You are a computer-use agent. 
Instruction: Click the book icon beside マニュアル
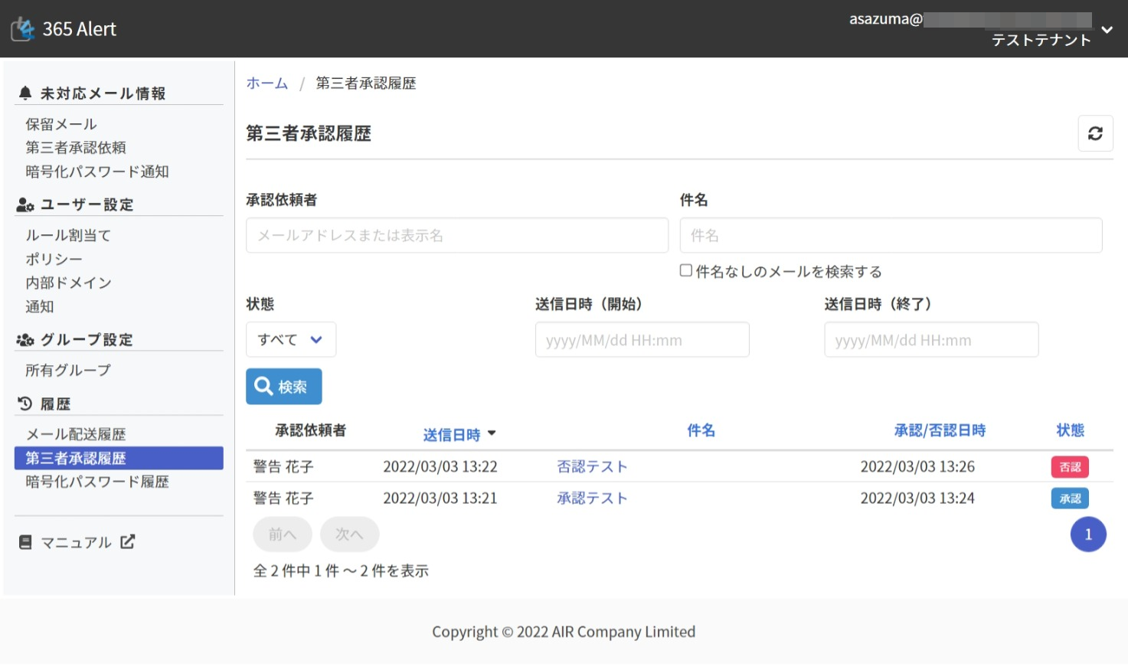pyautogui.click(x=25, y=542)
